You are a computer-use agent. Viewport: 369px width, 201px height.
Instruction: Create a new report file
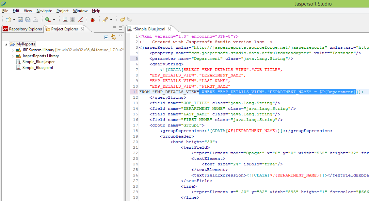(8, 19)
